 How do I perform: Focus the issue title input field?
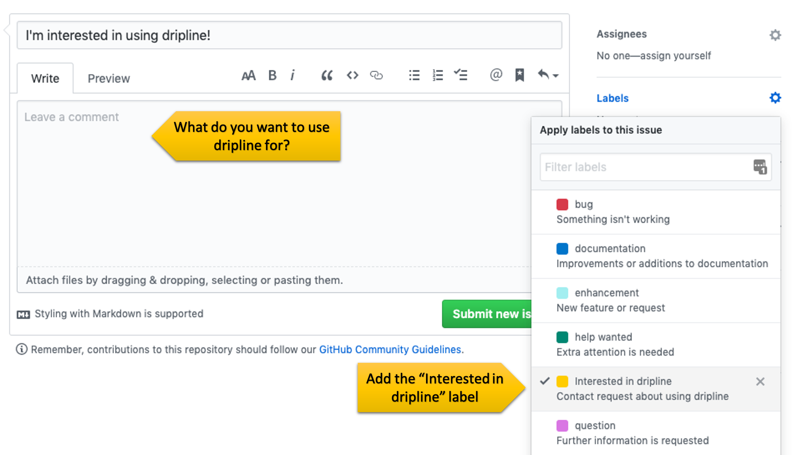pyautogui.click(x=289, y=35)
